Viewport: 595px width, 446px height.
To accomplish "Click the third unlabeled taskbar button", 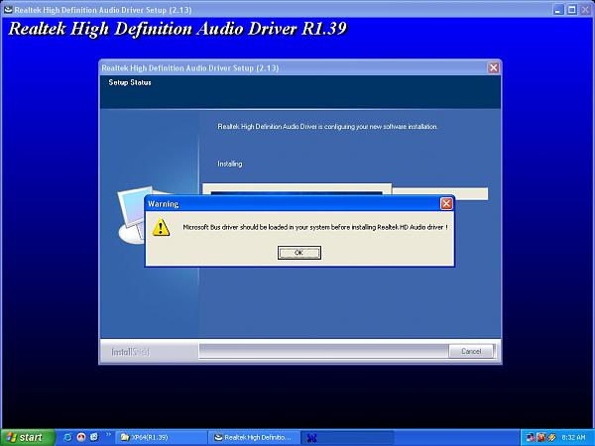I will (348, 438).
